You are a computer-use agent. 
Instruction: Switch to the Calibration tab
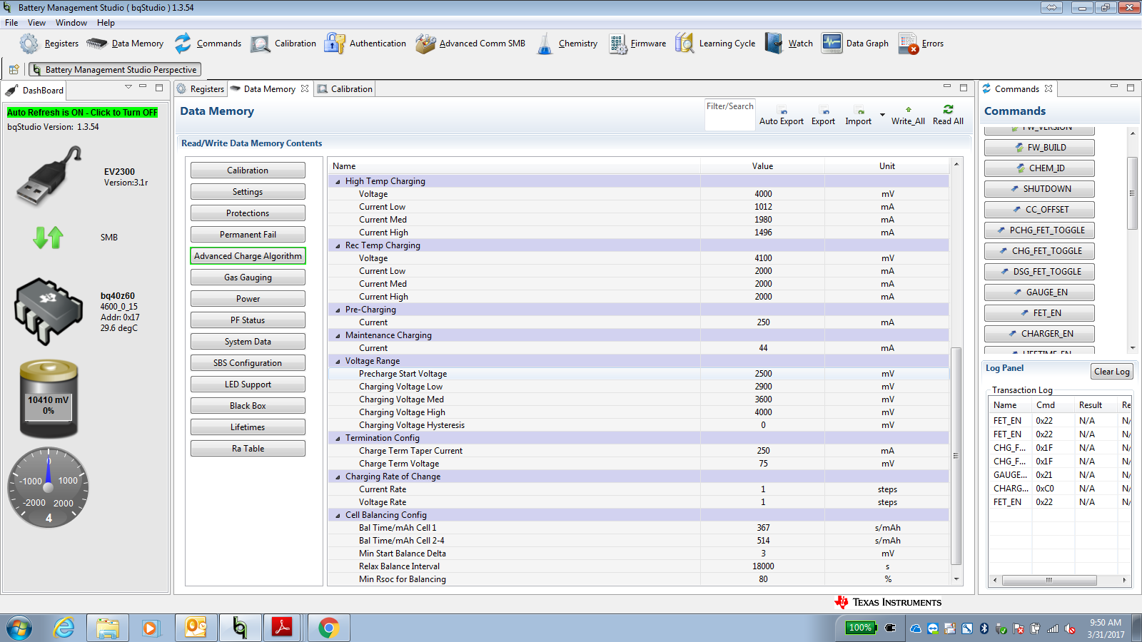(x=345, y=89)
